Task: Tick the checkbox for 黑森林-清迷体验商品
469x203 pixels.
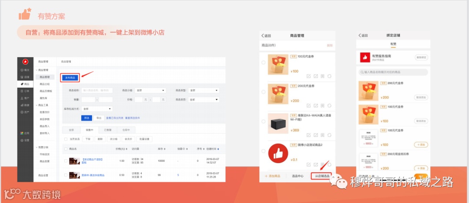Action: point(66,175)
